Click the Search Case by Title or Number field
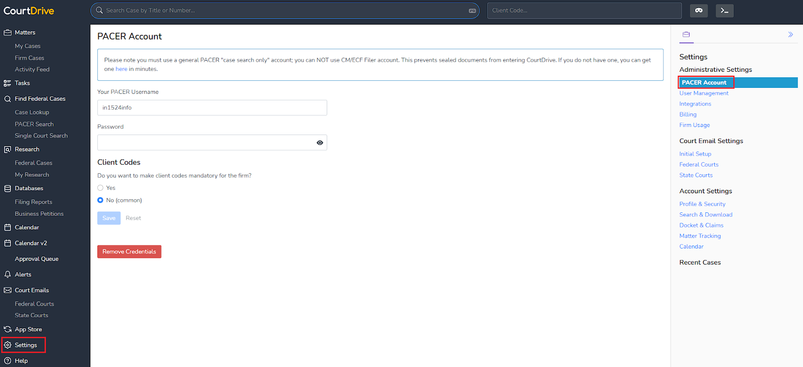 285,11
